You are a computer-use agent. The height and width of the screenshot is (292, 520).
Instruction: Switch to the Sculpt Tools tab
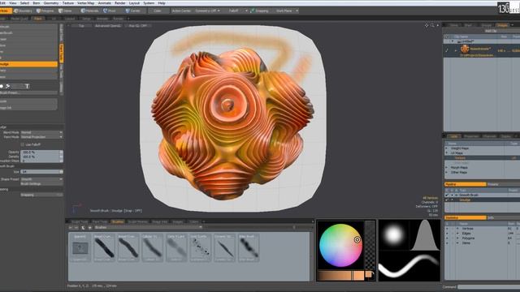click(x=80, y=221)
